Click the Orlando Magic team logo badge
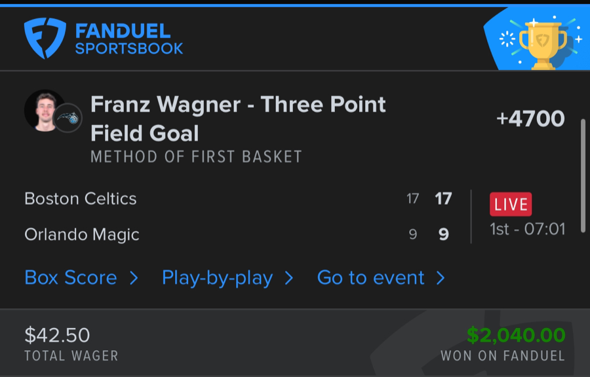Image resolution: width=590 pixels, height=377 pixels. coord(68,118)
